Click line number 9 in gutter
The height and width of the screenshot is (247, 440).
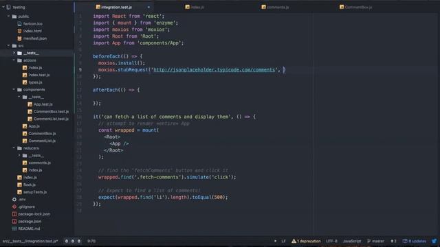click(80, 70)
